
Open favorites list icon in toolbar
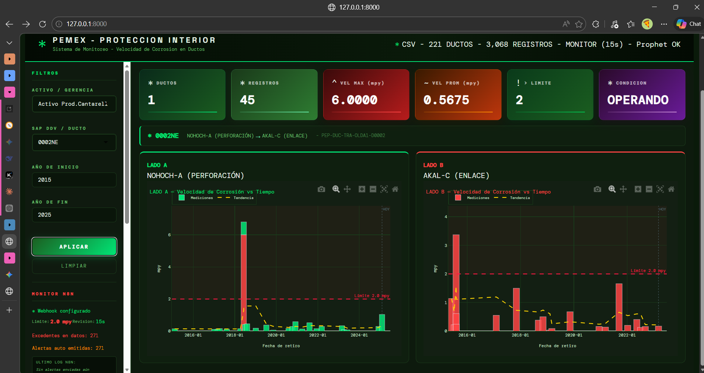pos(631,24)
